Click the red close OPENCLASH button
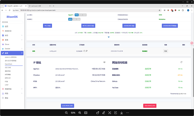194x116 pixels. 150,106
